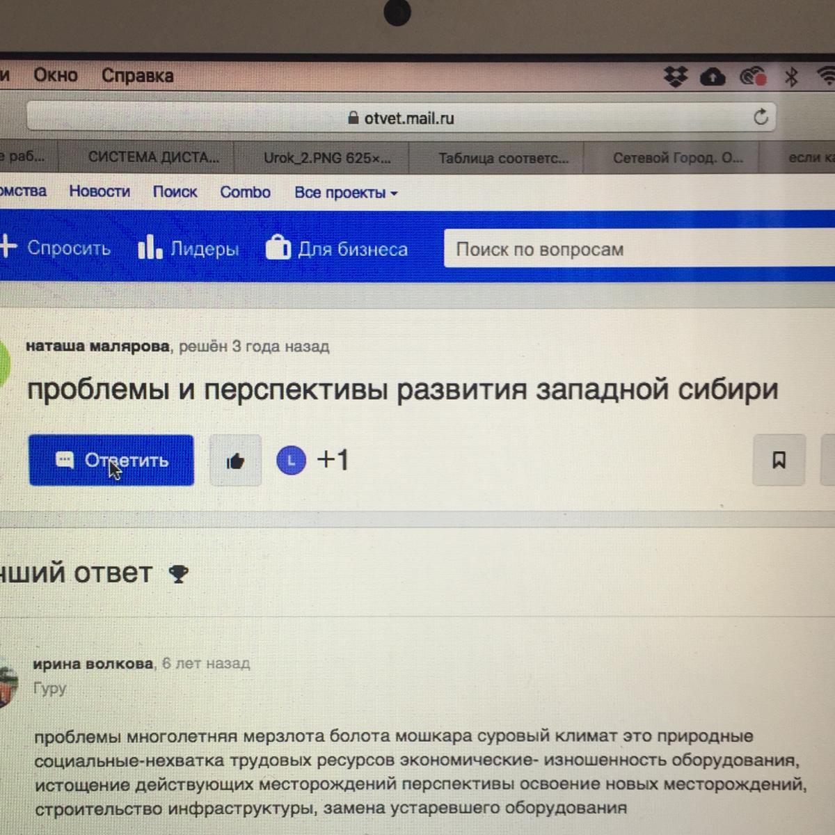Open the Лидеры link
This screenshot has height=835, width=835.
(189, 248)
